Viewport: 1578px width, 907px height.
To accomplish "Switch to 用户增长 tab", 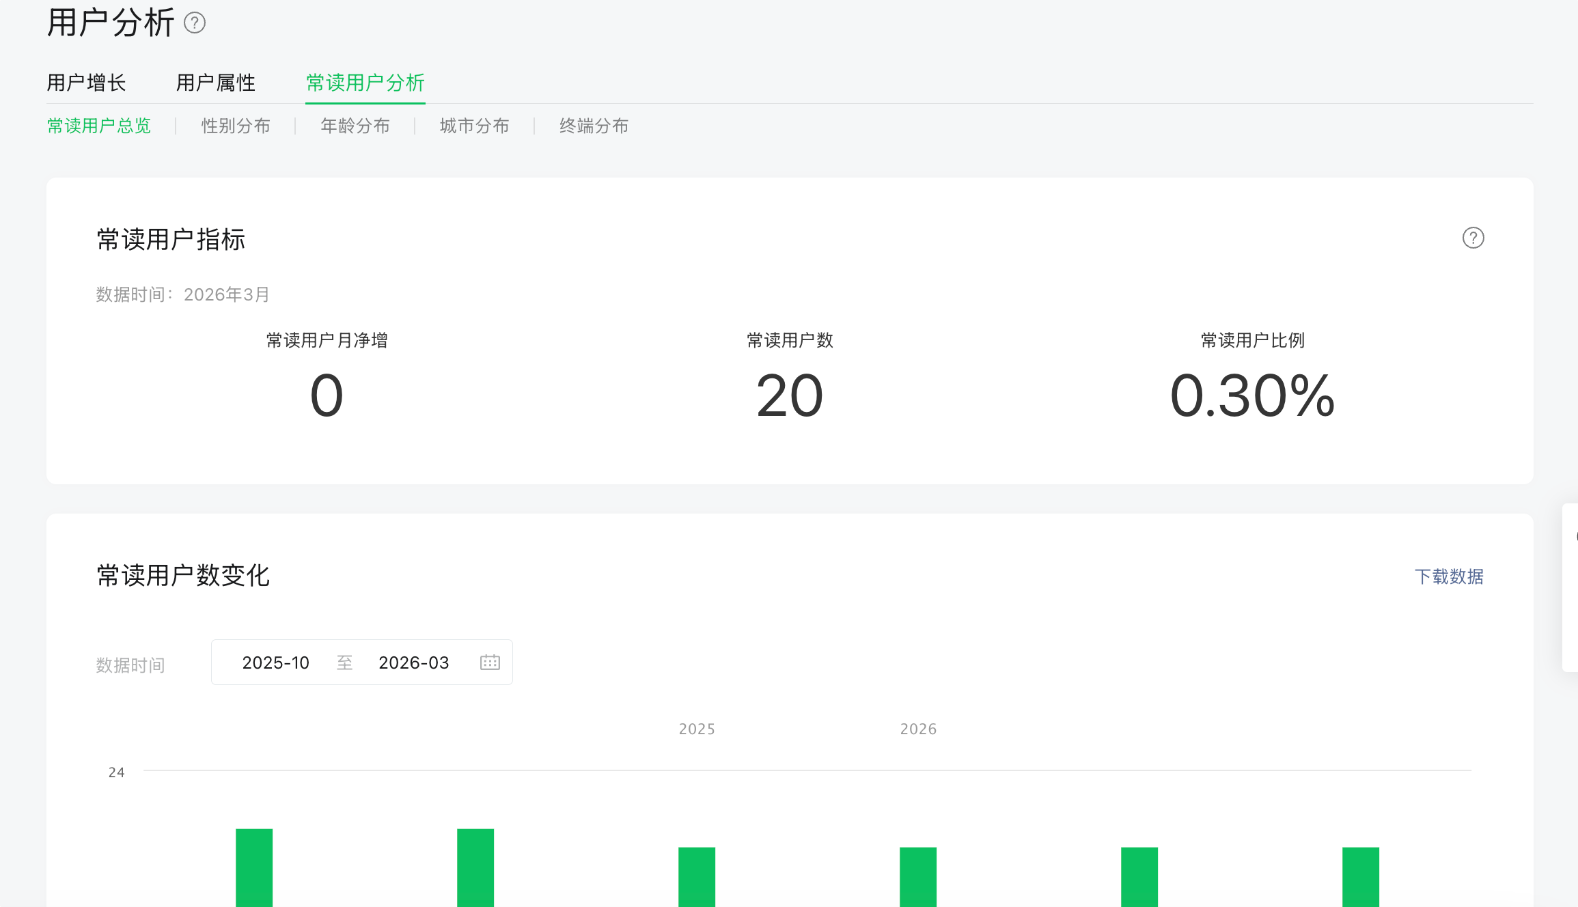I will 86,83.
